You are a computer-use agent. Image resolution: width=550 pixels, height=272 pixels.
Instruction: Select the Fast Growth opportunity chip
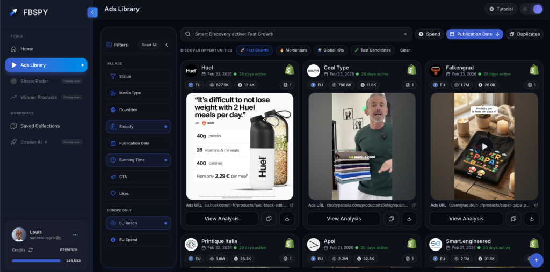pos(254,50)
